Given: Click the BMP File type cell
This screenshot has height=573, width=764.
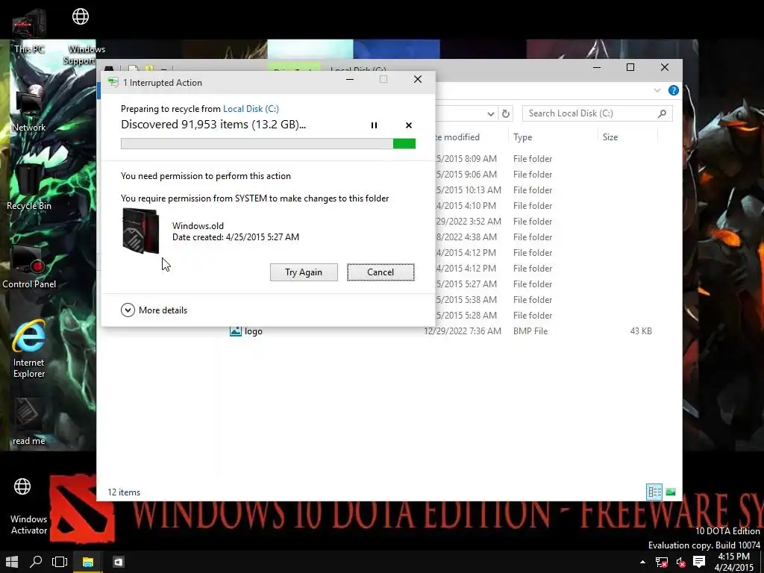Looking at the screenshot, I should click(x=530, y=331).
